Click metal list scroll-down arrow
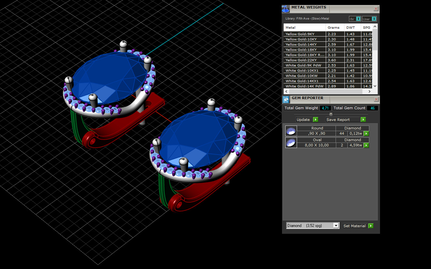431x269 pixels. 375,86
